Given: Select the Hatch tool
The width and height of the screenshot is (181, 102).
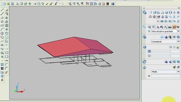Looking at the screenshot, I should point(2,65).
